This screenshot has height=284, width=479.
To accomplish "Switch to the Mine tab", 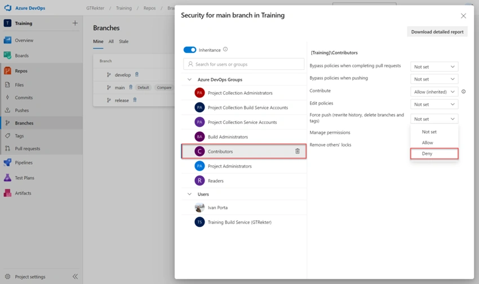I will tap(98, 41).
